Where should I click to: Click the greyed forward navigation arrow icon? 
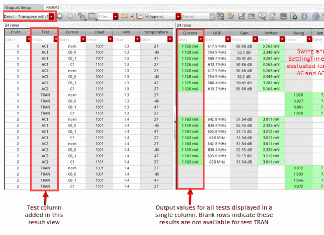click(70, 16)
